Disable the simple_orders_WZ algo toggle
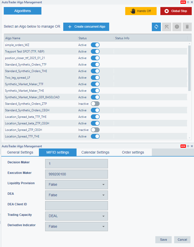The height and width of the screenshot is (247, 194). click(95, 45)
